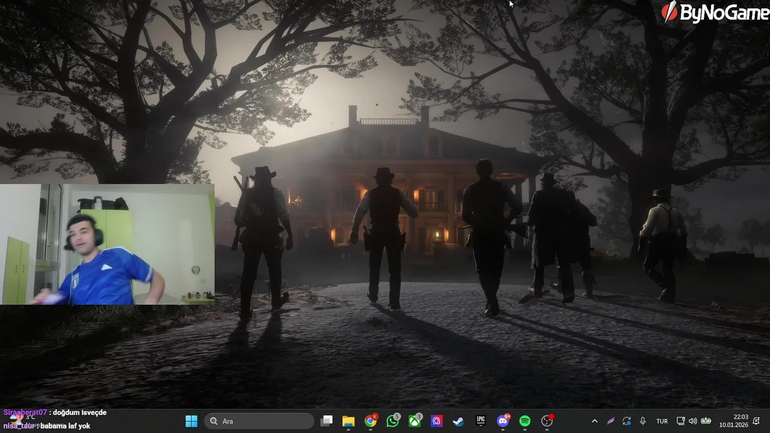Open WhatsApp from the taskbar
Viewport: 770px width, 433px height.
393,421
